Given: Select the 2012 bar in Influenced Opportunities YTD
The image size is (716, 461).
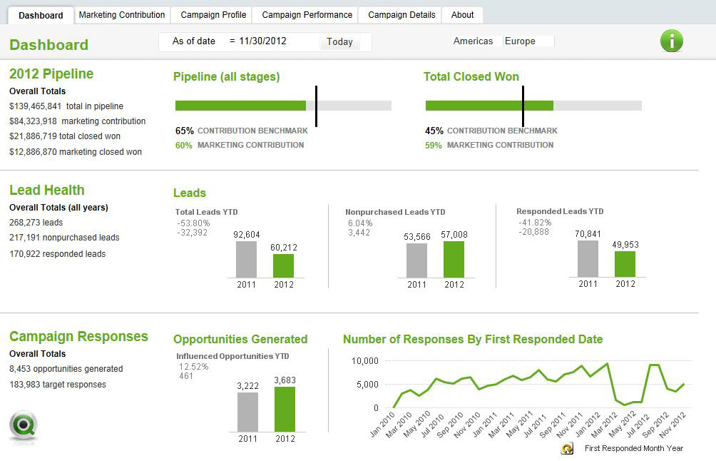Looking at the screenshot, I should (285, 410).
